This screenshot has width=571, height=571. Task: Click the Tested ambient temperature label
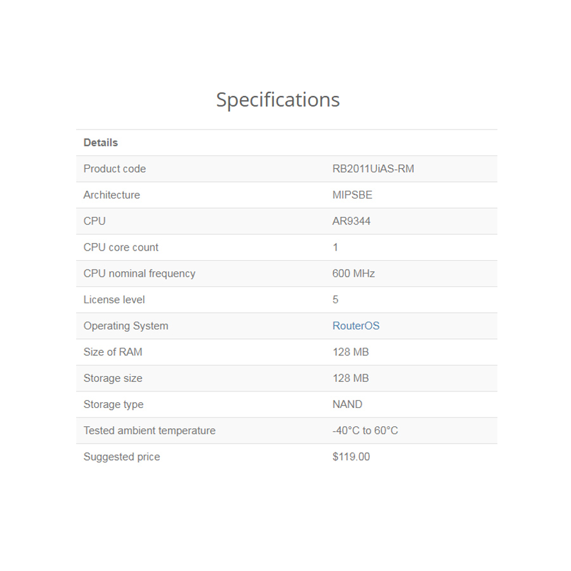point(150,431)
